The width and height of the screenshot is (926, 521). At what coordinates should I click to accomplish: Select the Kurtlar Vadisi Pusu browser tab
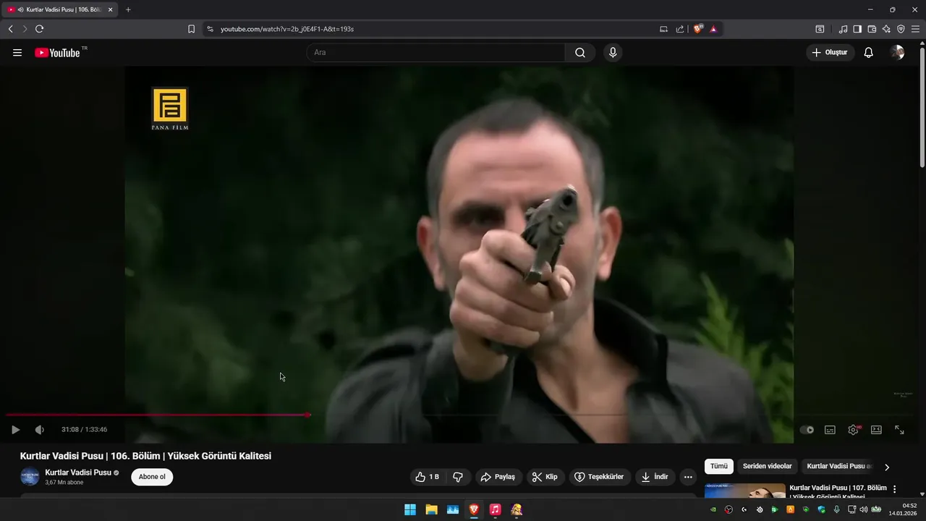point(59,9)
